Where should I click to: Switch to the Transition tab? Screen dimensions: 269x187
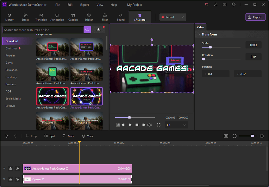coord(41,17)
